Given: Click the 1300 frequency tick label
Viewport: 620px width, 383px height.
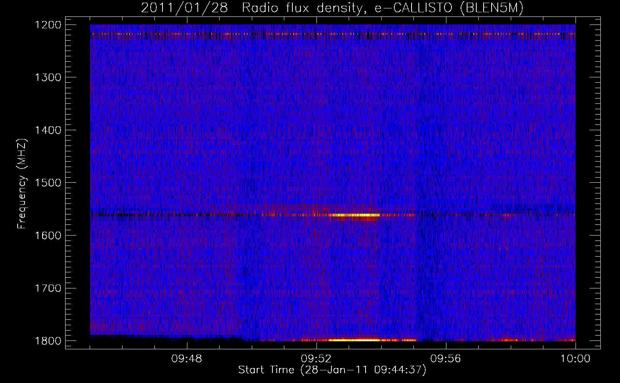Looking at the screenshot, I should click(48, 77).
